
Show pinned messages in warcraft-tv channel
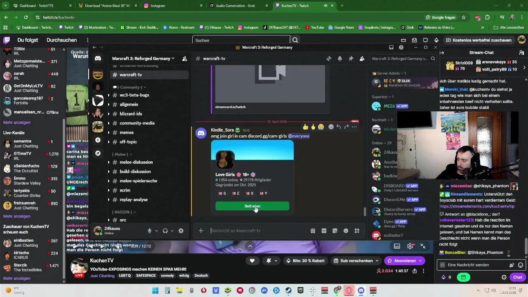point(351,59)
